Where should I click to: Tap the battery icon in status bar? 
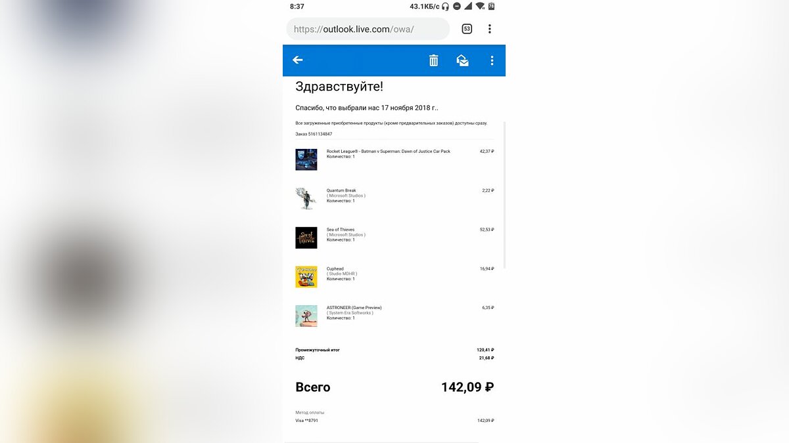(491, 6)
